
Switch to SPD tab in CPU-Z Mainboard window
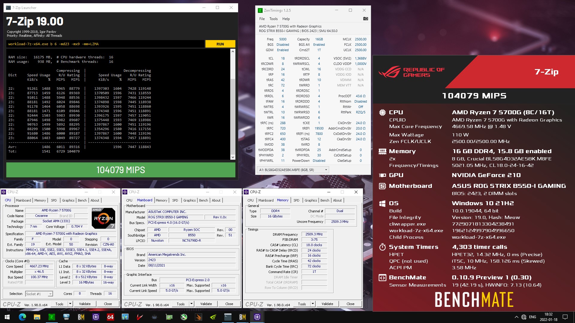click(x=175, y=200)
